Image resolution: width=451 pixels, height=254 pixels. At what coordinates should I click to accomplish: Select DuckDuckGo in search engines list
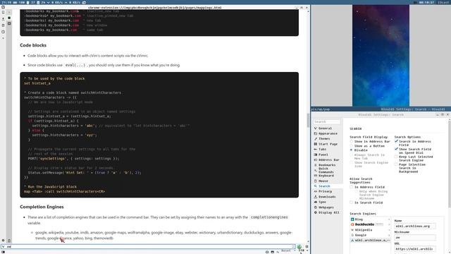(370, 224)
